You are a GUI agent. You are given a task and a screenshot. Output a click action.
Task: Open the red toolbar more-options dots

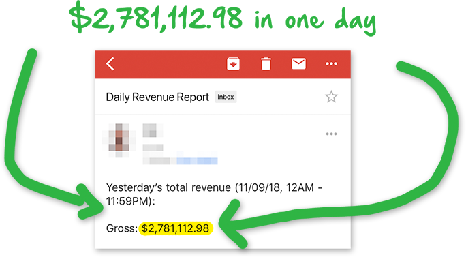[331, 63]
